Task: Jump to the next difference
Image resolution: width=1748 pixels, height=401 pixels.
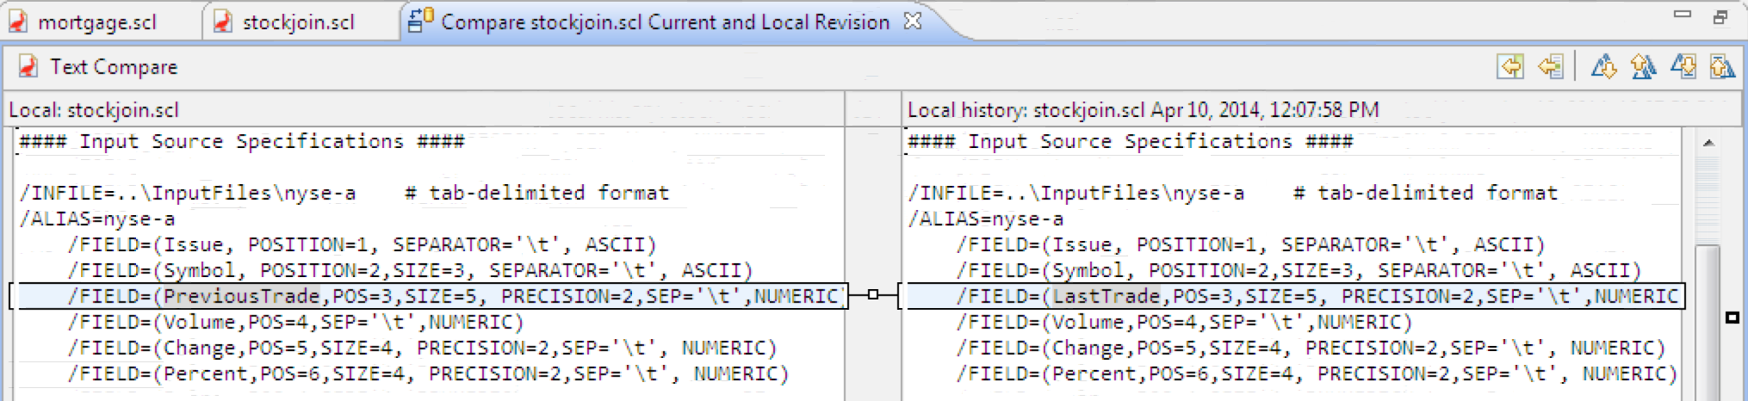Action: click(x=1603, y=66)
